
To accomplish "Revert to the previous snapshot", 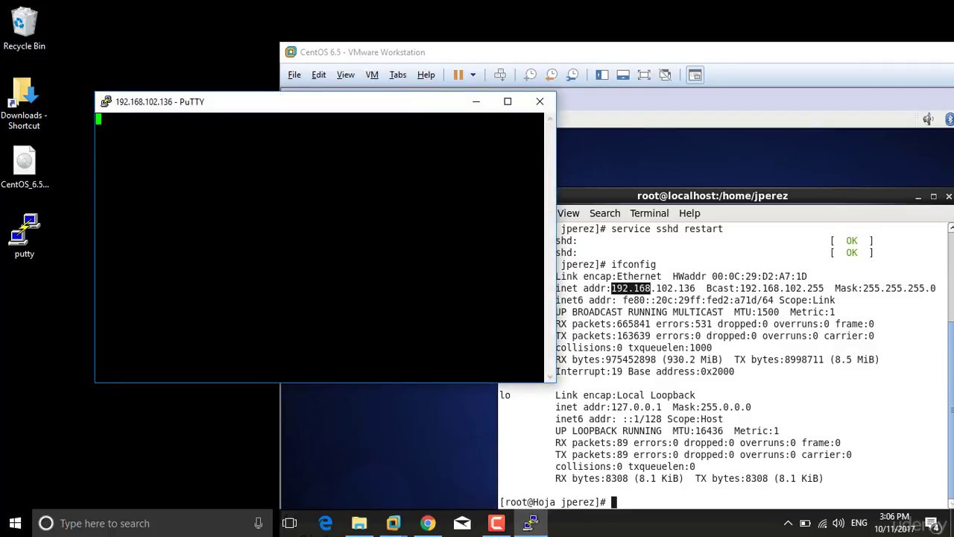I will point(552,75).
